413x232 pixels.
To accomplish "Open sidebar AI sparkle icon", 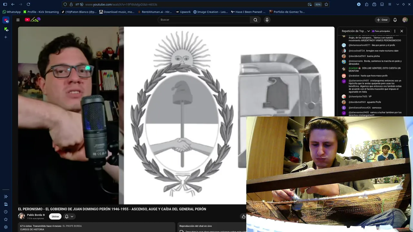I will coord(6,197).
